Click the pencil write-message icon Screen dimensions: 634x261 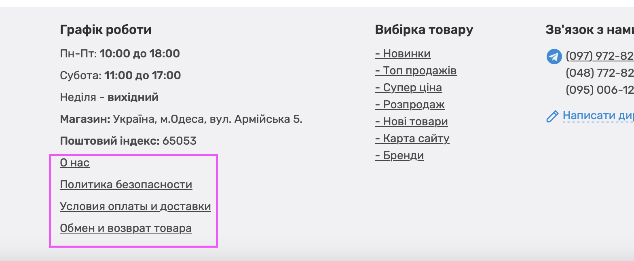coord(552,116)
